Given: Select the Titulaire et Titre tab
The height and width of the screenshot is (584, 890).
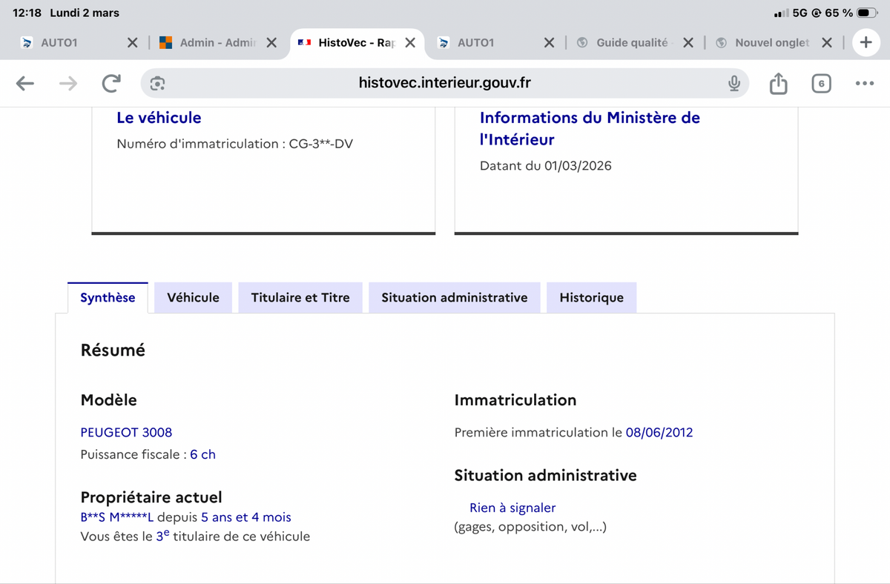Looking at the screenshot, I should pos(300,298).
